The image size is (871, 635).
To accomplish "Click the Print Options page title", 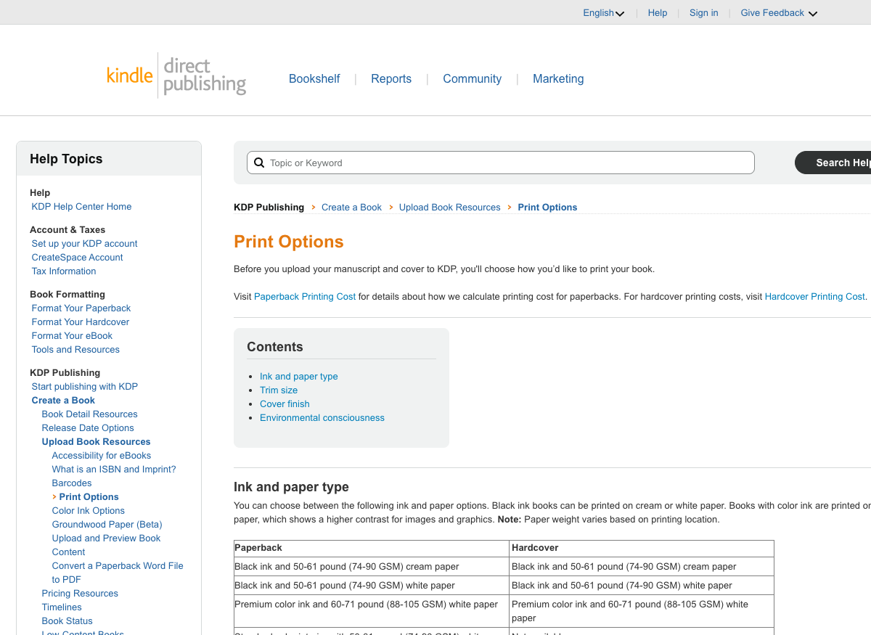I will click(289, 242).
